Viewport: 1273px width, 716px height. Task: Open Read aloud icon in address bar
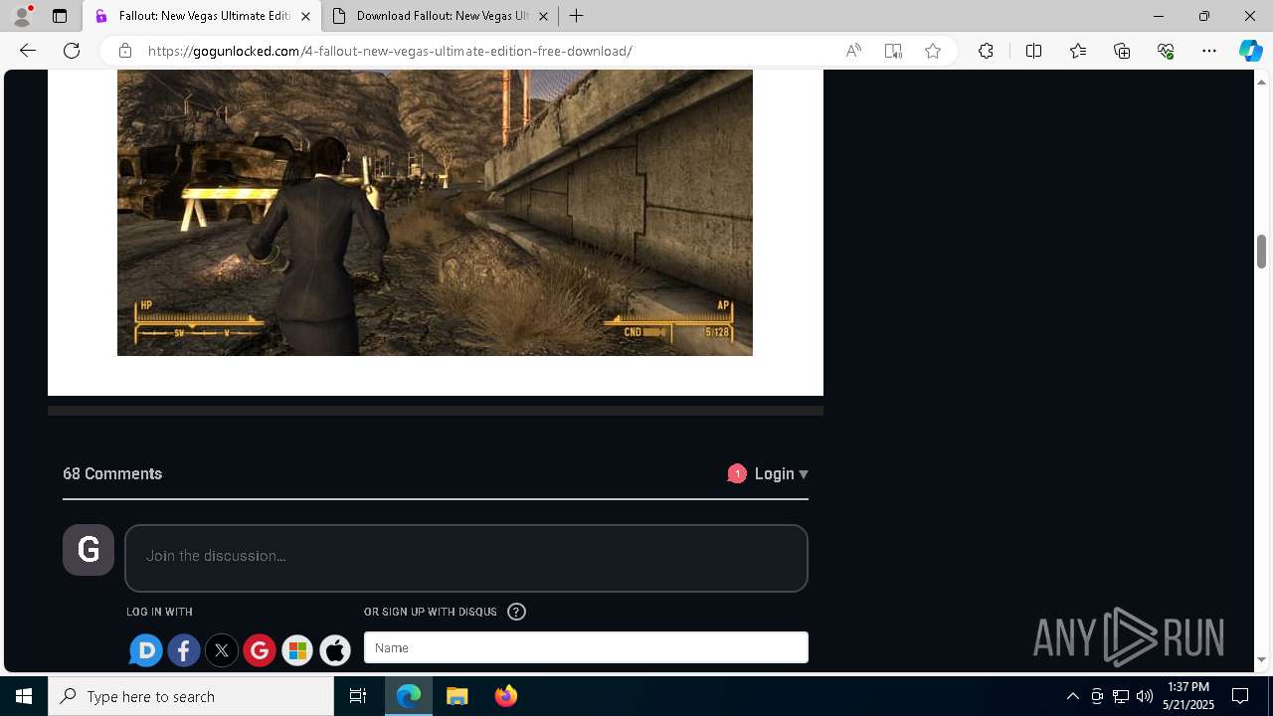click(853, 51)
